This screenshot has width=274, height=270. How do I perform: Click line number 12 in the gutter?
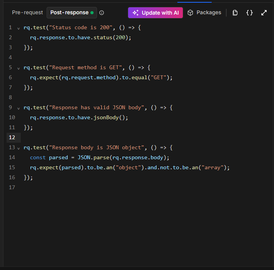12,137
